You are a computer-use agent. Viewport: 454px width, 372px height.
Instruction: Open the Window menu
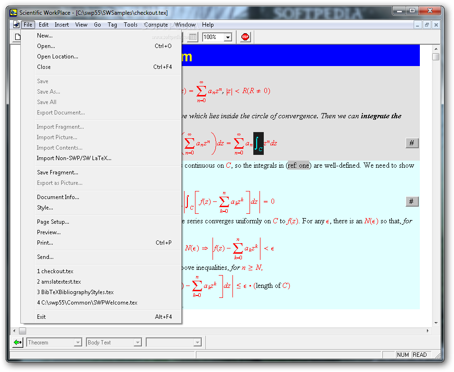(x=185, y=25)
